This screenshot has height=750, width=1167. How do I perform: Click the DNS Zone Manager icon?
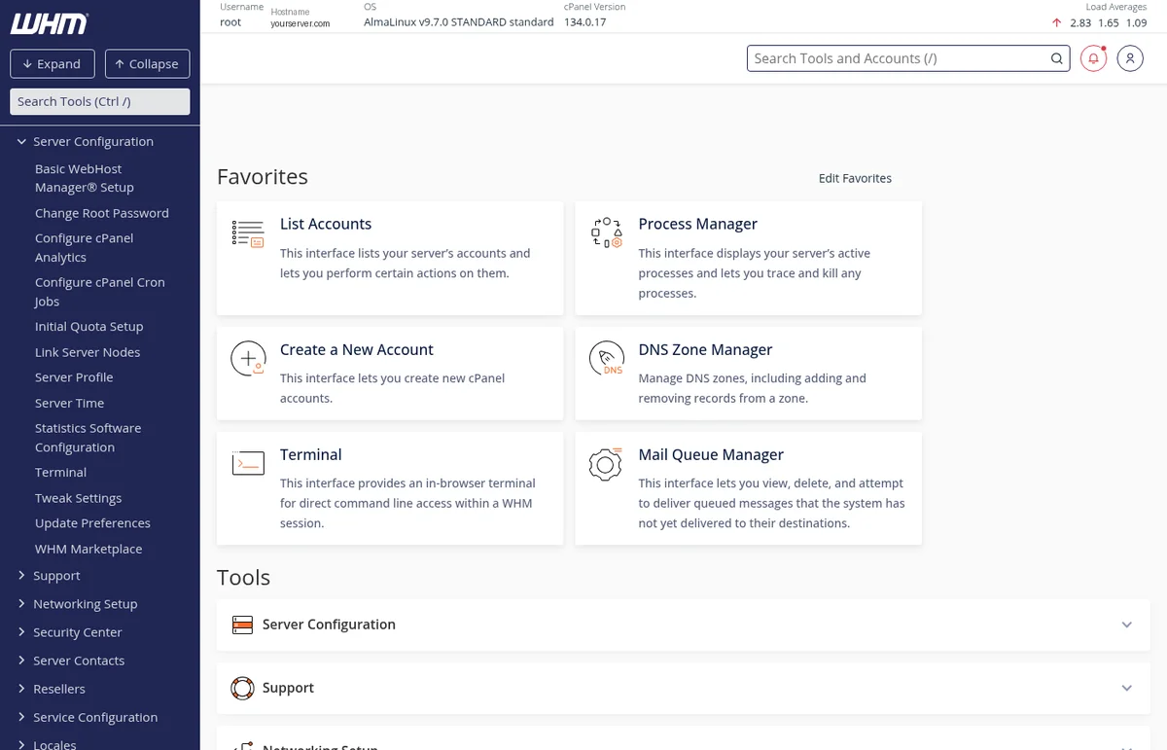click(607, 358)
